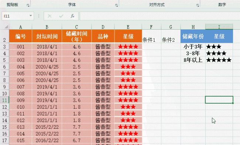
Task: Click date 2019/4/1 in row 9
Action: point(47,87)
